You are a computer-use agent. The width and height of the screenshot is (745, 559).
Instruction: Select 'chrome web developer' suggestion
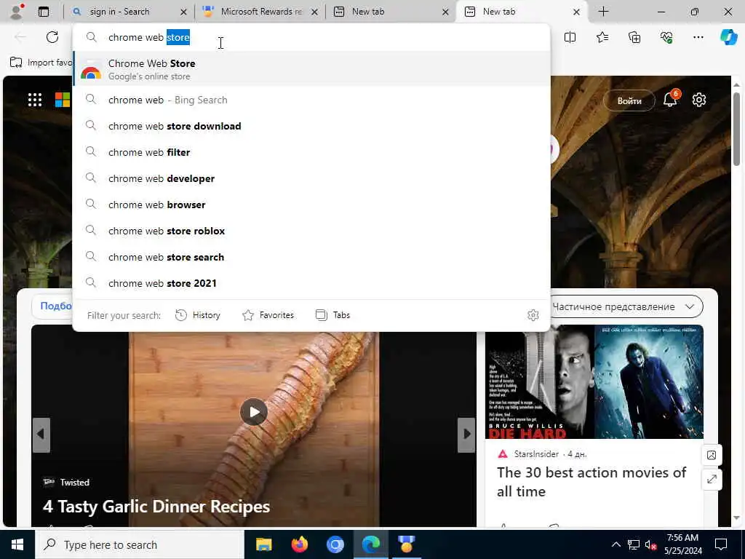(311, 178)
